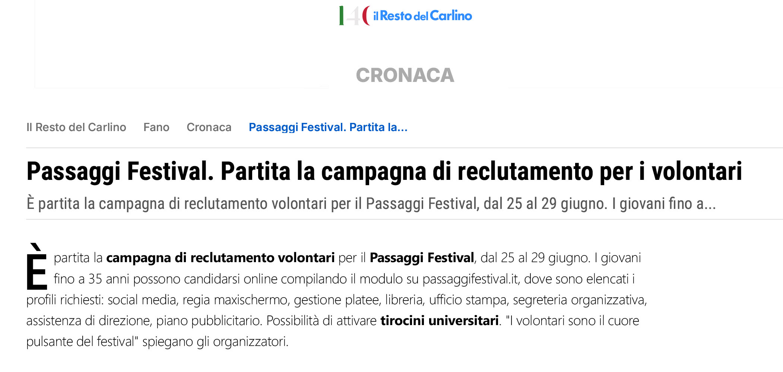The image size is (783, 372).
Task: Click the quote I volontari sono il cuore
Action: (x=573, y=321)
